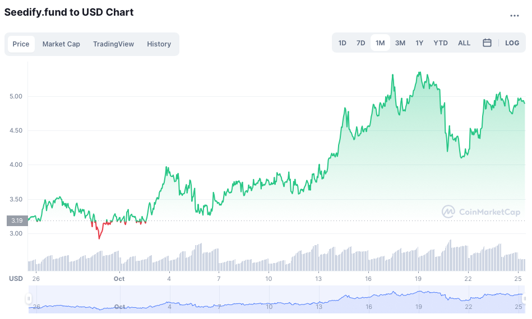Click the 3.00 y-axis label
Viewport: 532px width, 319px height.
(16, 233)
